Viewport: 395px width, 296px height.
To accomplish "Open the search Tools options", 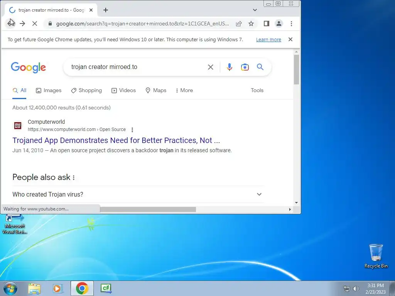I will 257,90.
